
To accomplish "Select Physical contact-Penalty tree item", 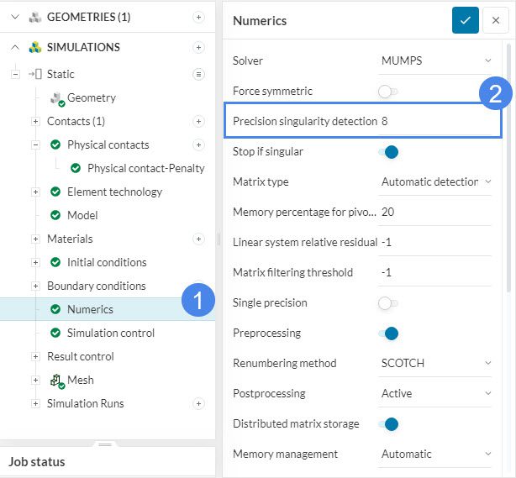I will pyautogui.click(x=145, y=168).
